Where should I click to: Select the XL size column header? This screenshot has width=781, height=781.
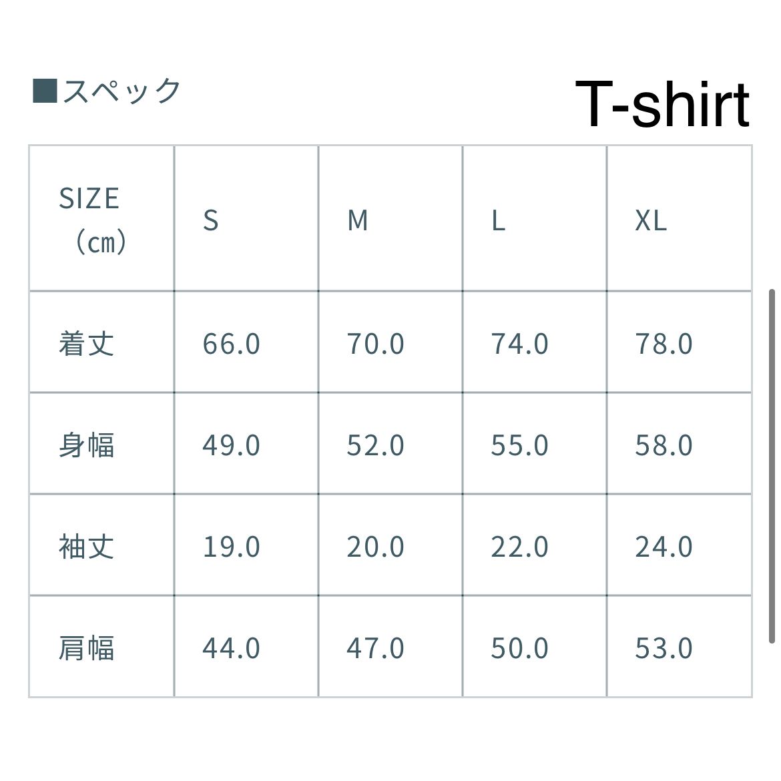[x=650, y=220]
